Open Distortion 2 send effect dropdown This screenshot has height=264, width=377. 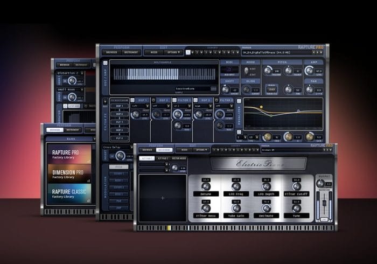pyautogui.click(x=82, y=73)
